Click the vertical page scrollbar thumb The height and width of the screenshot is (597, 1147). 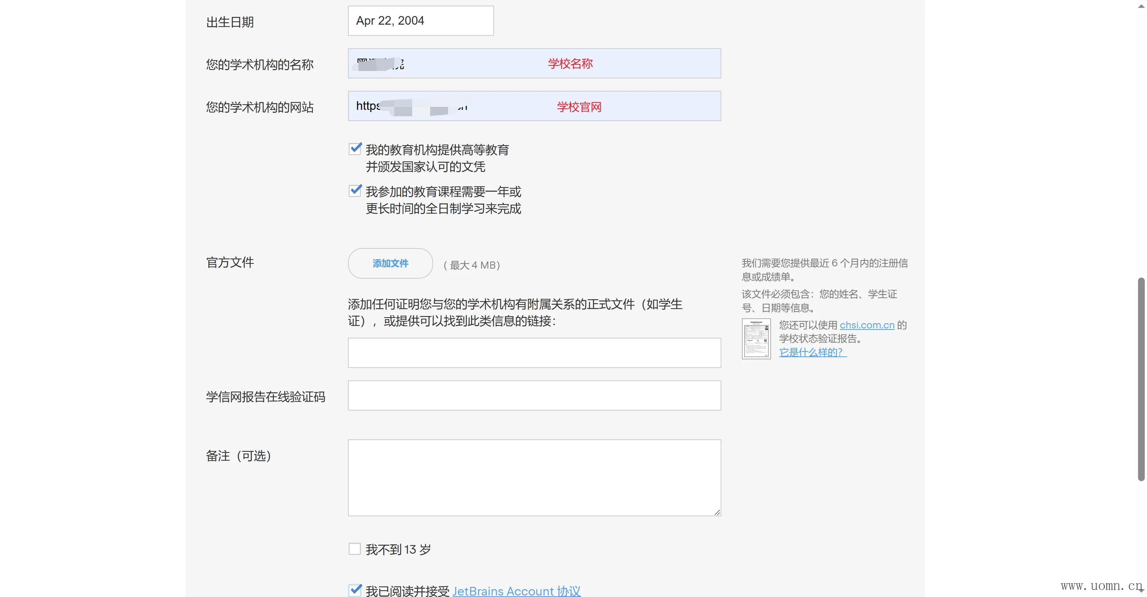[1141, 379]
